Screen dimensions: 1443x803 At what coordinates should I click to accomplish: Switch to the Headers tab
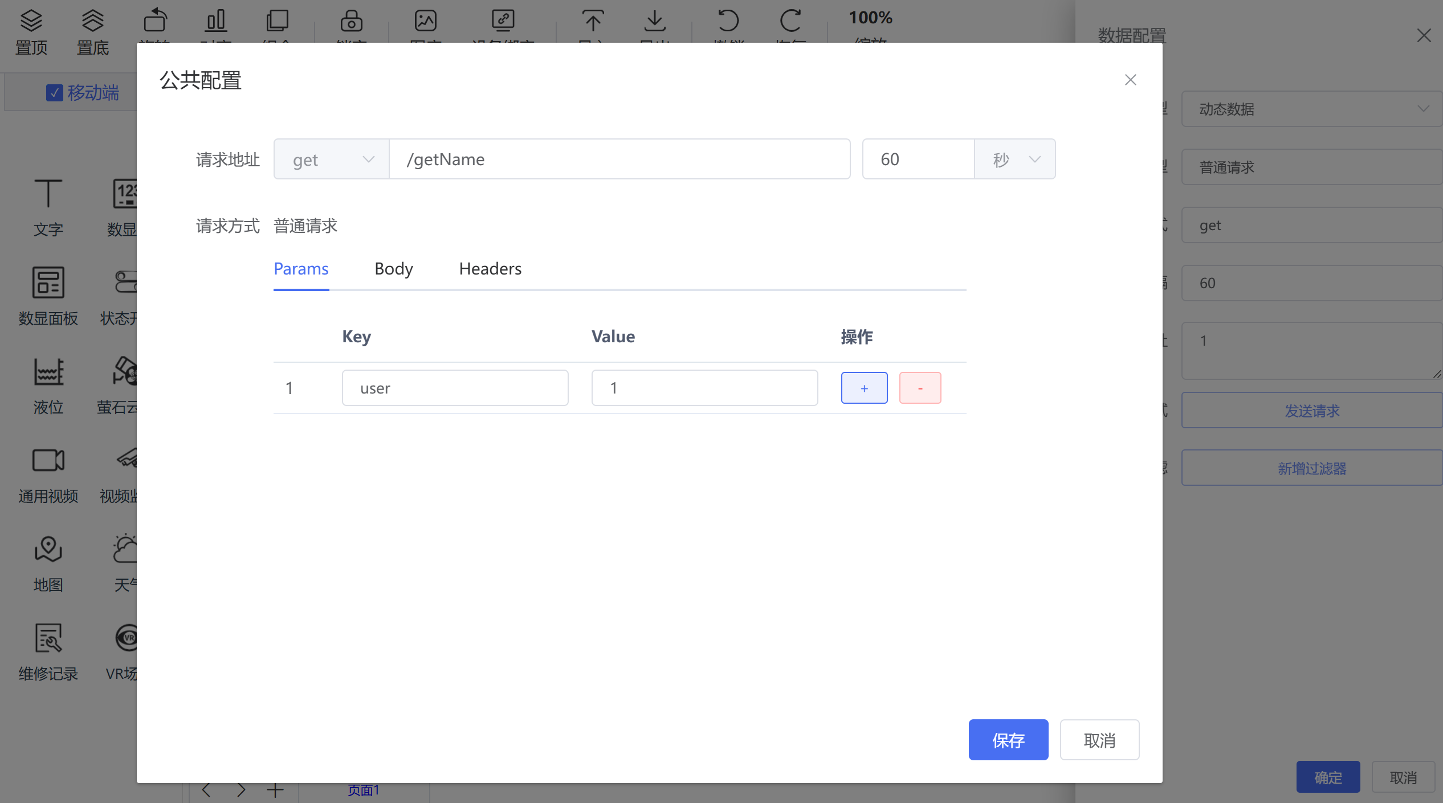(x=490, y=269)
